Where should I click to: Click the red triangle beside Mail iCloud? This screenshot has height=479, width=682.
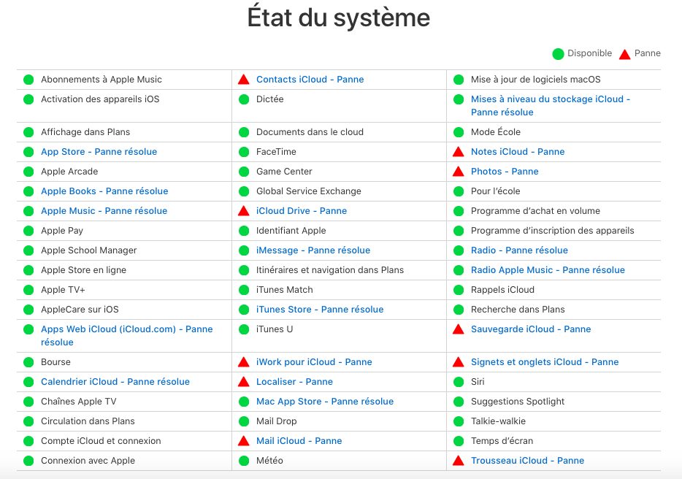click(x=244, y=441)
